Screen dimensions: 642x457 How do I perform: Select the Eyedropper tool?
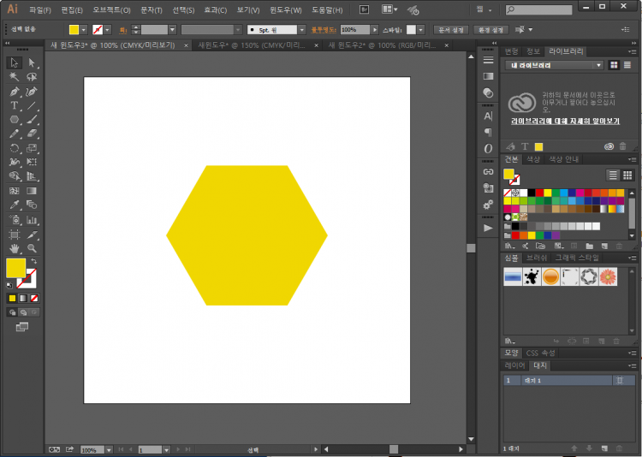click(x=15, y=205)
